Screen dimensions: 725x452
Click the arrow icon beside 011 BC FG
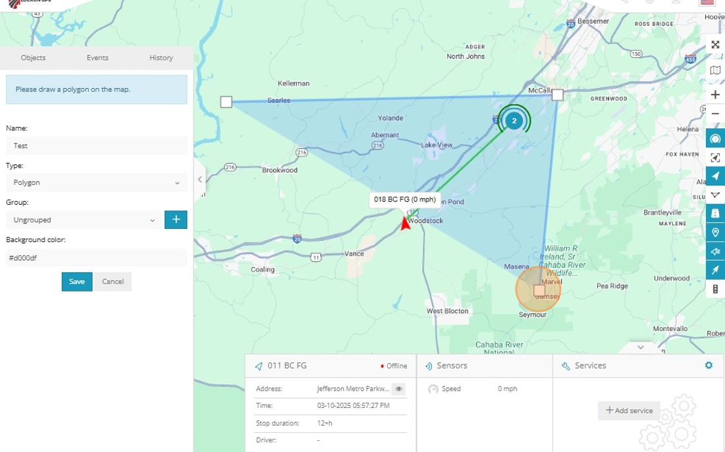pos(259,366)
